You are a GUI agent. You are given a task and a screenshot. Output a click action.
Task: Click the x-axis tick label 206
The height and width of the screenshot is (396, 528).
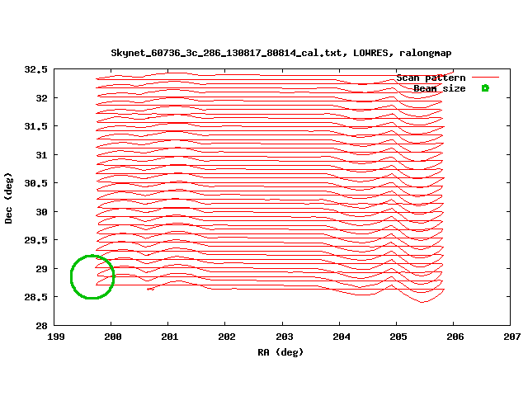pos(454,337)
